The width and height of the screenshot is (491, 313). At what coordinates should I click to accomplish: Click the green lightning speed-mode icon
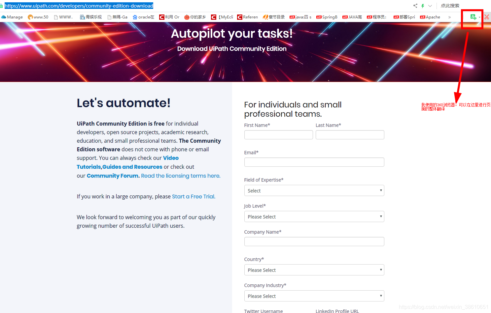pos(423,6)
